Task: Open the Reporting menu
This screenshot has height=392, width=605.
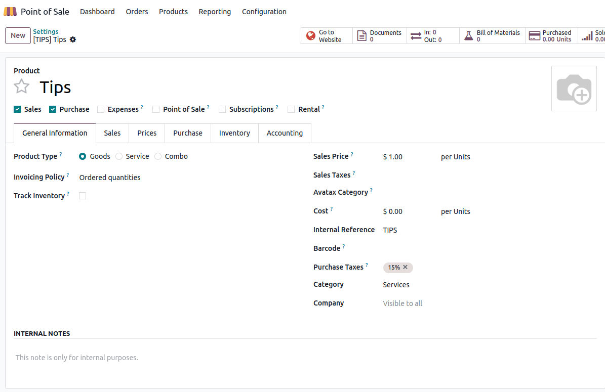Action: (215, 12)
